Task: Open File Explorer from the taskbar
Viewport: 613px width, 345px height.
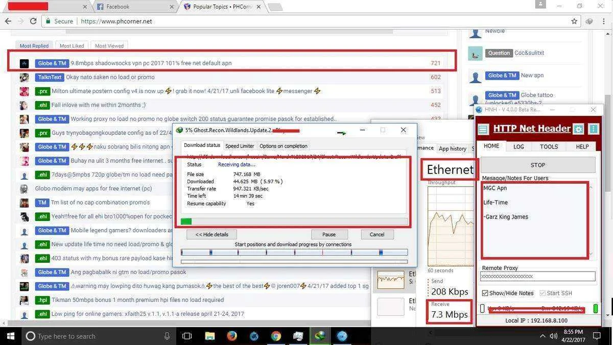Action: [x=209, y=336]
